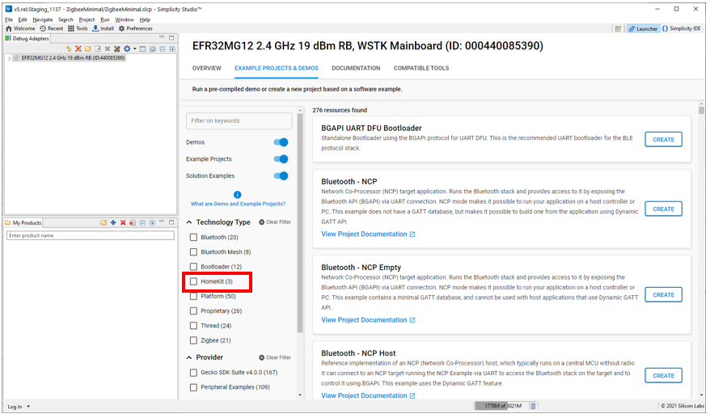Switch to the DOCUMENTATION tab
This screenshot has width=710, height=418.
[356, 68]
